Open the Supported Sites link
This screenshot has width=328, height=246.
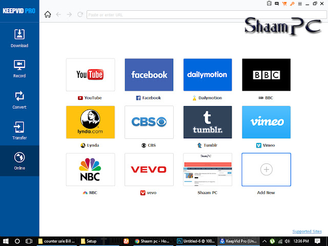[307, 231]
